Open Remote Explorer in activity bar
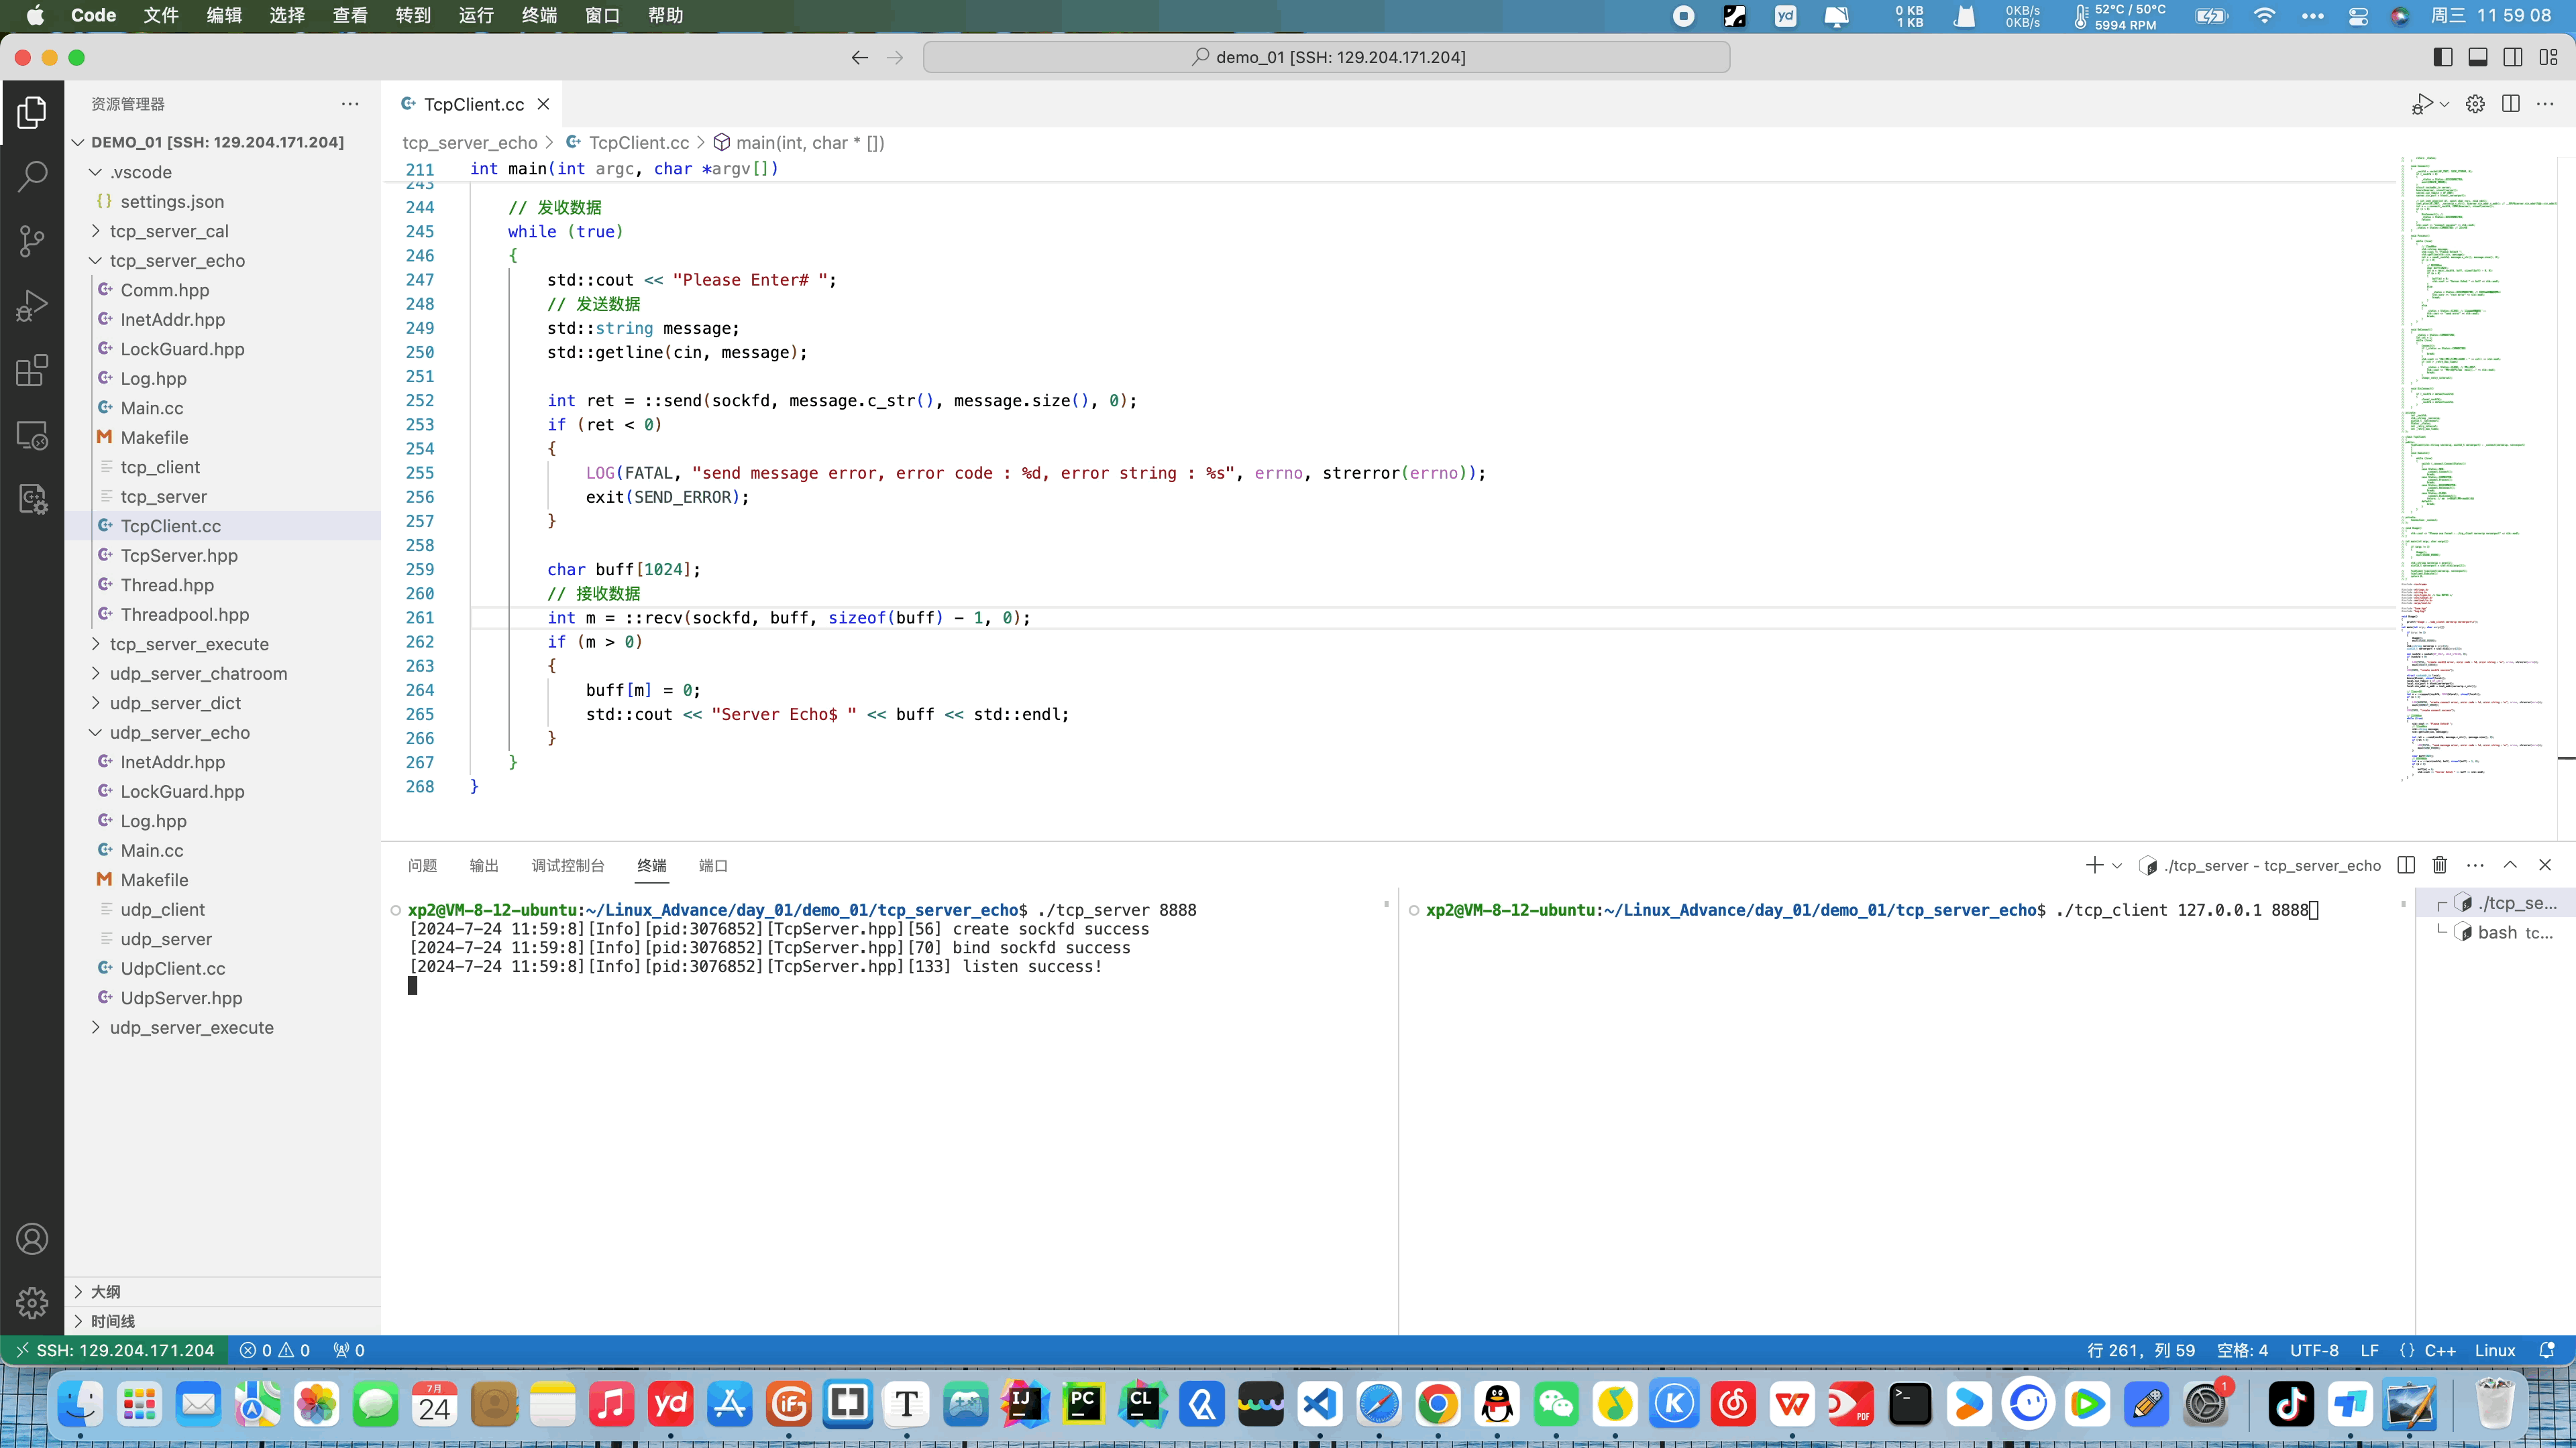Screen dimensions: 2576x1448 (x=32, y=436)
